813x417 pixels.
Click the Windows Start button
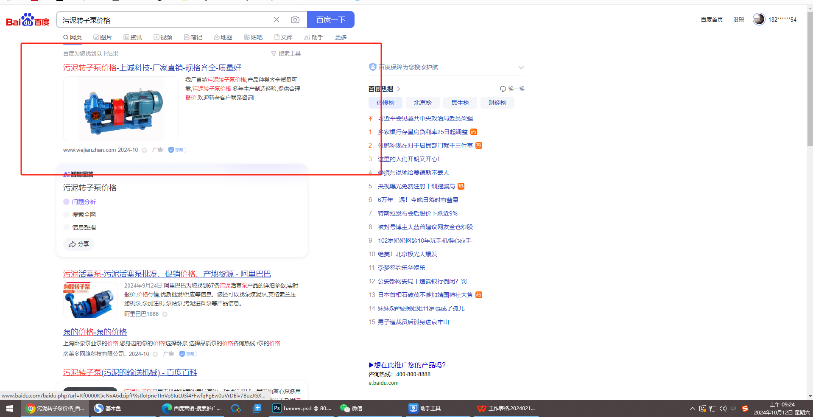coord(9,409)
